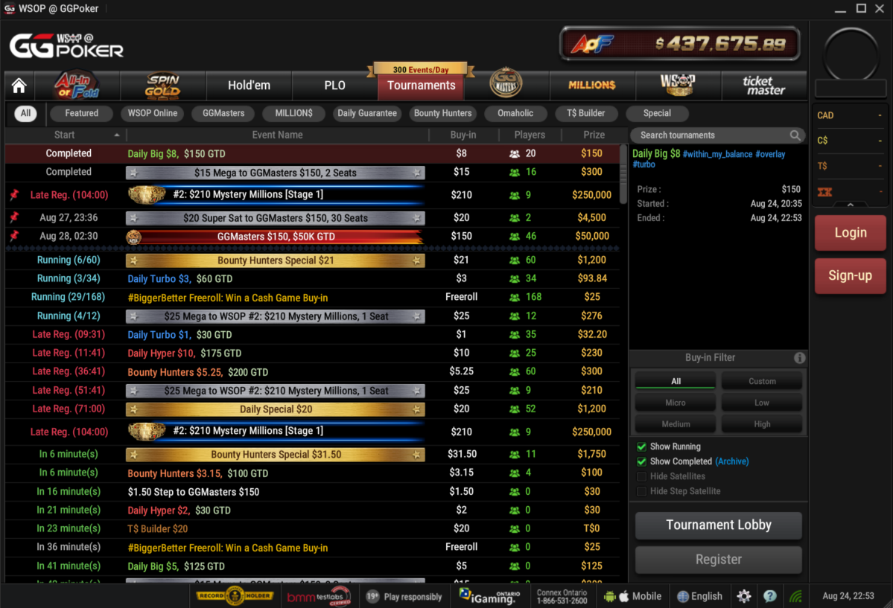Open the MILLION$ logo tab
893x608 pixels.
point(592,86)
